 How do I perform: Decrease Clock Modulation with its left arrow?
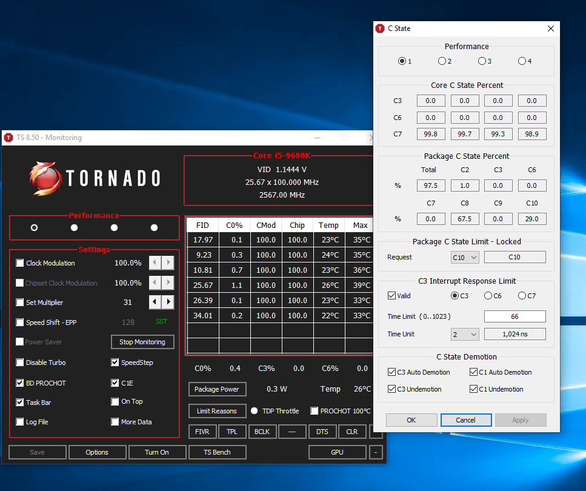(155, 262)
